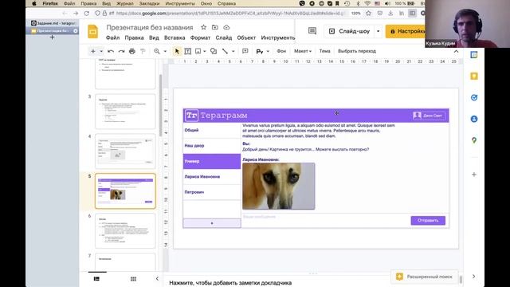
Task: Switch to grid view
Action: [x=133, y=279]
